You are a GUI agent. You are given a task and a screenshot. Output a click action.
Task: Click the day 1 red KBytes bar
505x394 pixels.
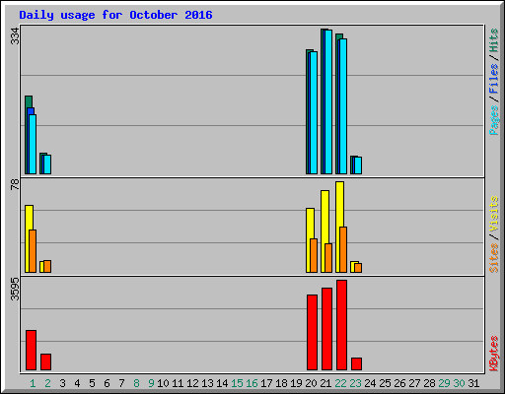coord(31,351)
